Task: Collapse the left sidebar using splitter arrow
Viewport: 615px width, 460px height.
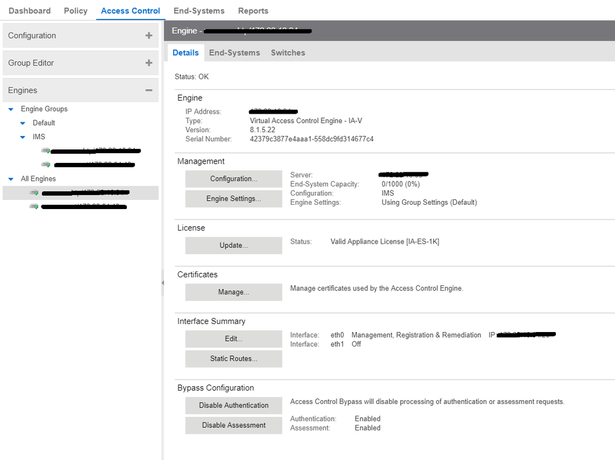Action: pyautogui.click(x=163, y=283)
